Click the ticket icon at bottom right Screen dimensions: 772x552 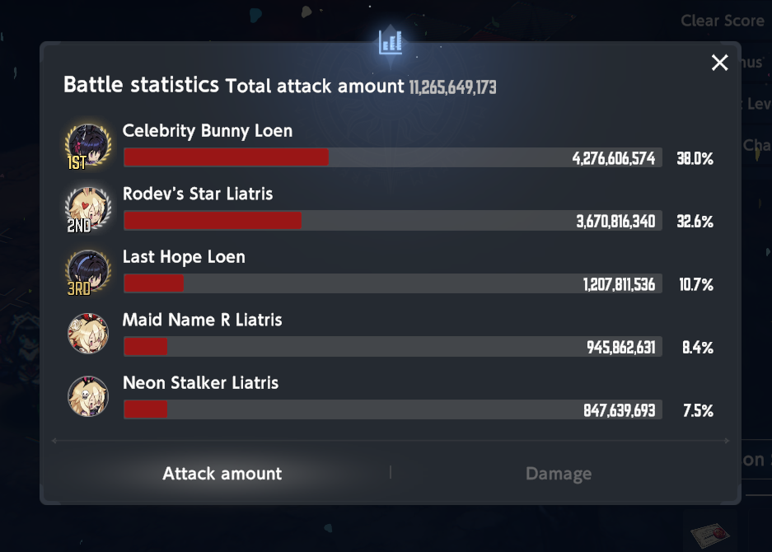pos(709,536)
